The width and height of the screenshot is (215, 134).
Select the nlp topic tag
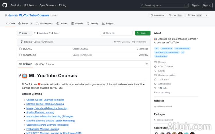157,48
